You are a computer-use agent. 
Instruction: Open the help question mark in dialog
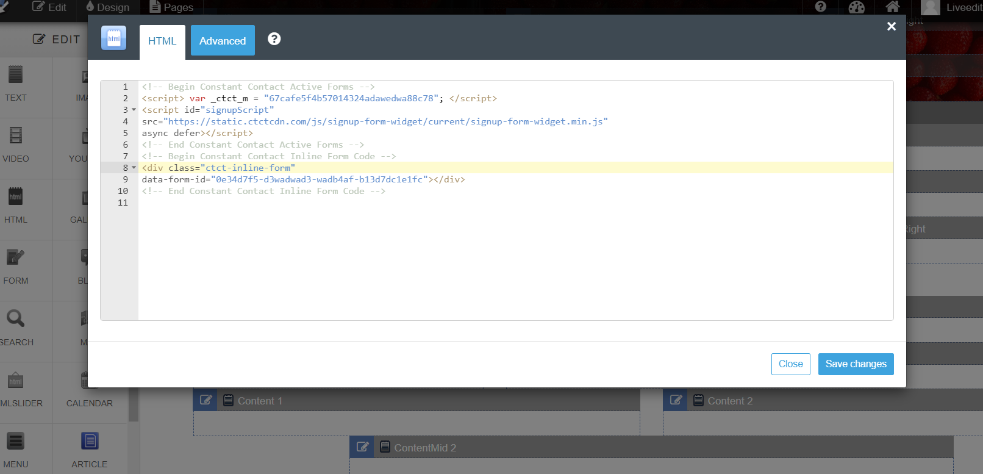274,39
